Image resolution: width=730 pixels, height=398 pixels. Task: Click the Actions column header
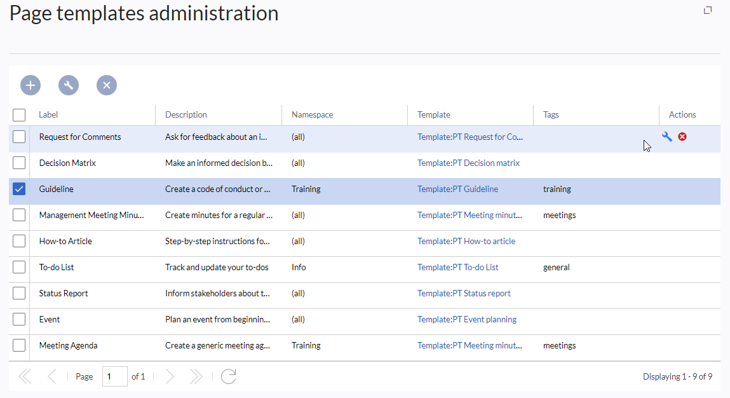click(x=690, y=114)
